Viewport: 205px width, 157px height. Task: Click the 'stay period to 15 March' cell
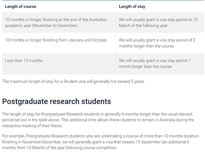coord(160,23)
